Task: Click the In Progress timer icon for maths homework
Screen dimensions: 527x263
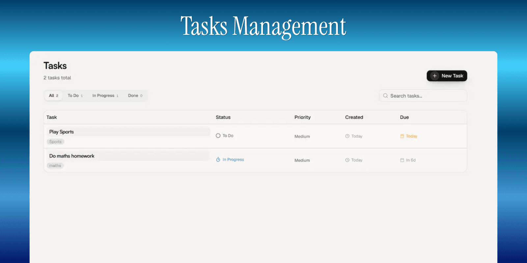Action: point(218,159)
